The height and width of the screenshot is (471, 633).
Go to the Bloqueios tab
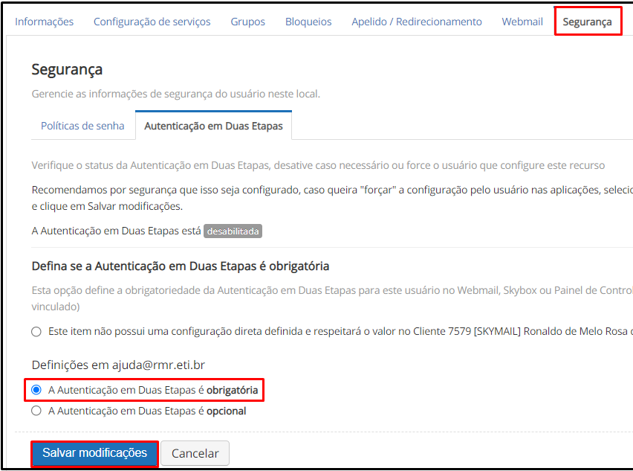pyautogui.click(x=308, y=22)
